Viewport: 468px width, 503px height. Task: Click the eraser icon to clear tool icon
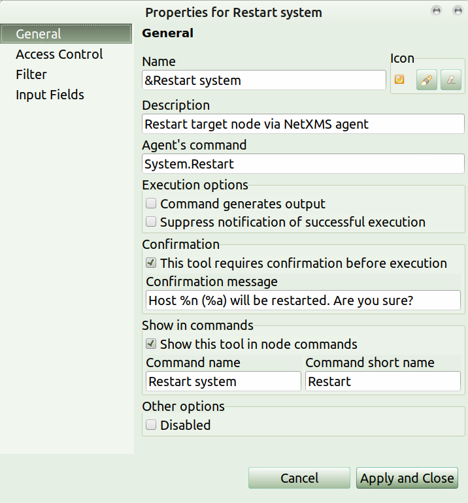(x=451, y=80)
